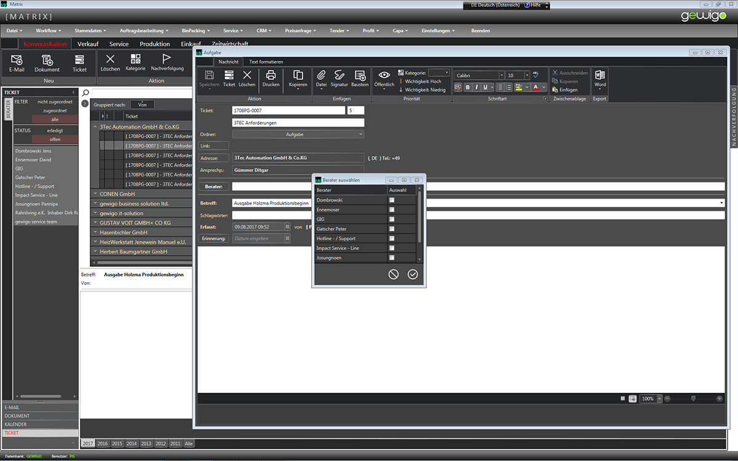Select the 2016 year tab
This screenshot has height=461, width=738.
click(102, 443)
